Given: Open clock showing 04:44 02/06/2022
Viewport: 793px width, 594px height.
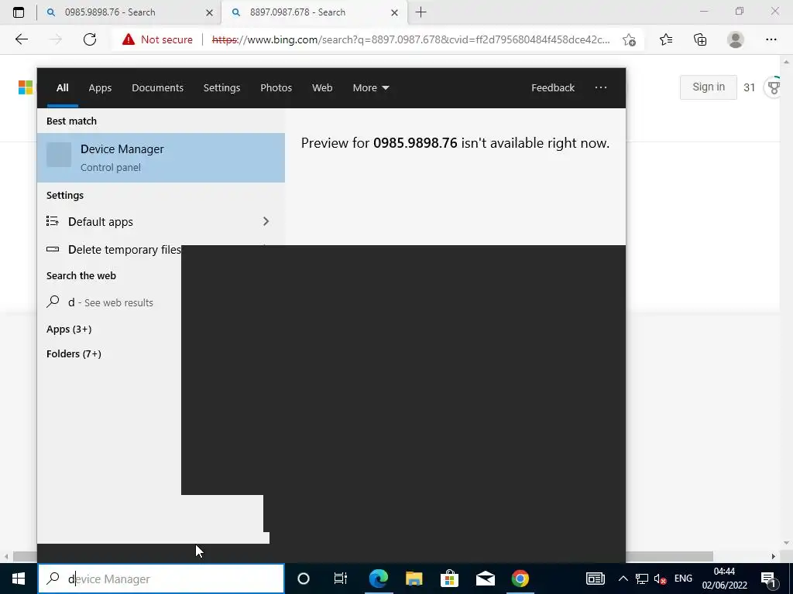Looking at the screenshot, I should (x=724, y=579).
